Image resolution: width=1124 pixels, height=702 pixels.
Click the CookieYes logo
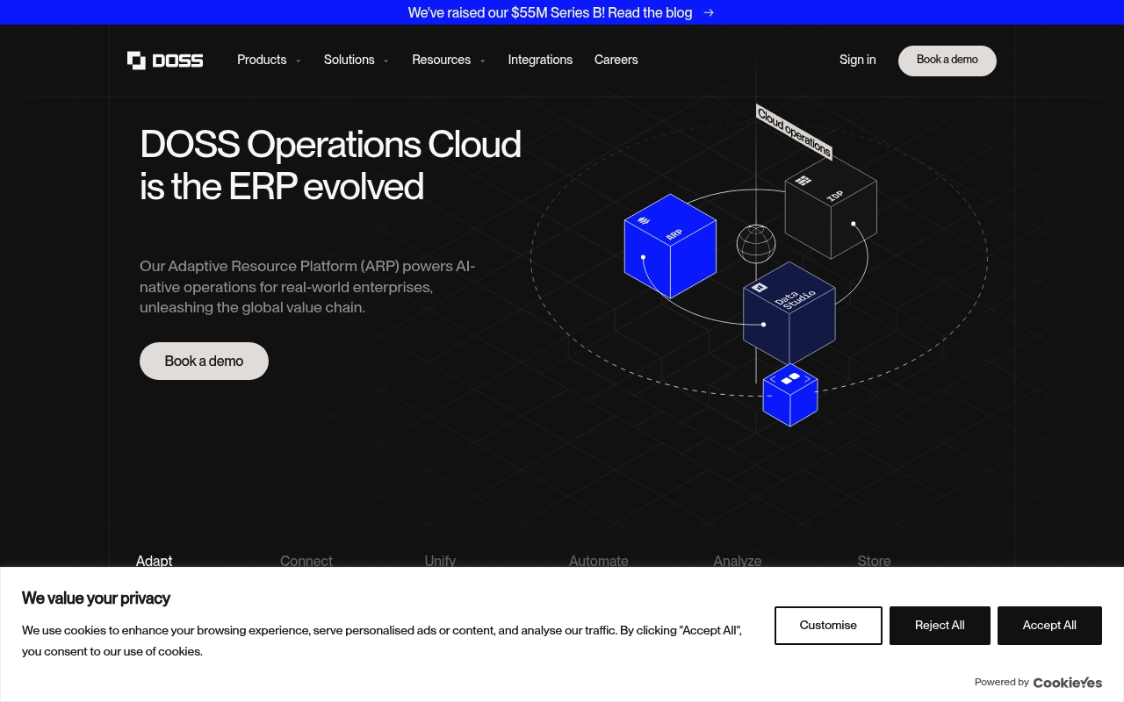click(1068, 682)
